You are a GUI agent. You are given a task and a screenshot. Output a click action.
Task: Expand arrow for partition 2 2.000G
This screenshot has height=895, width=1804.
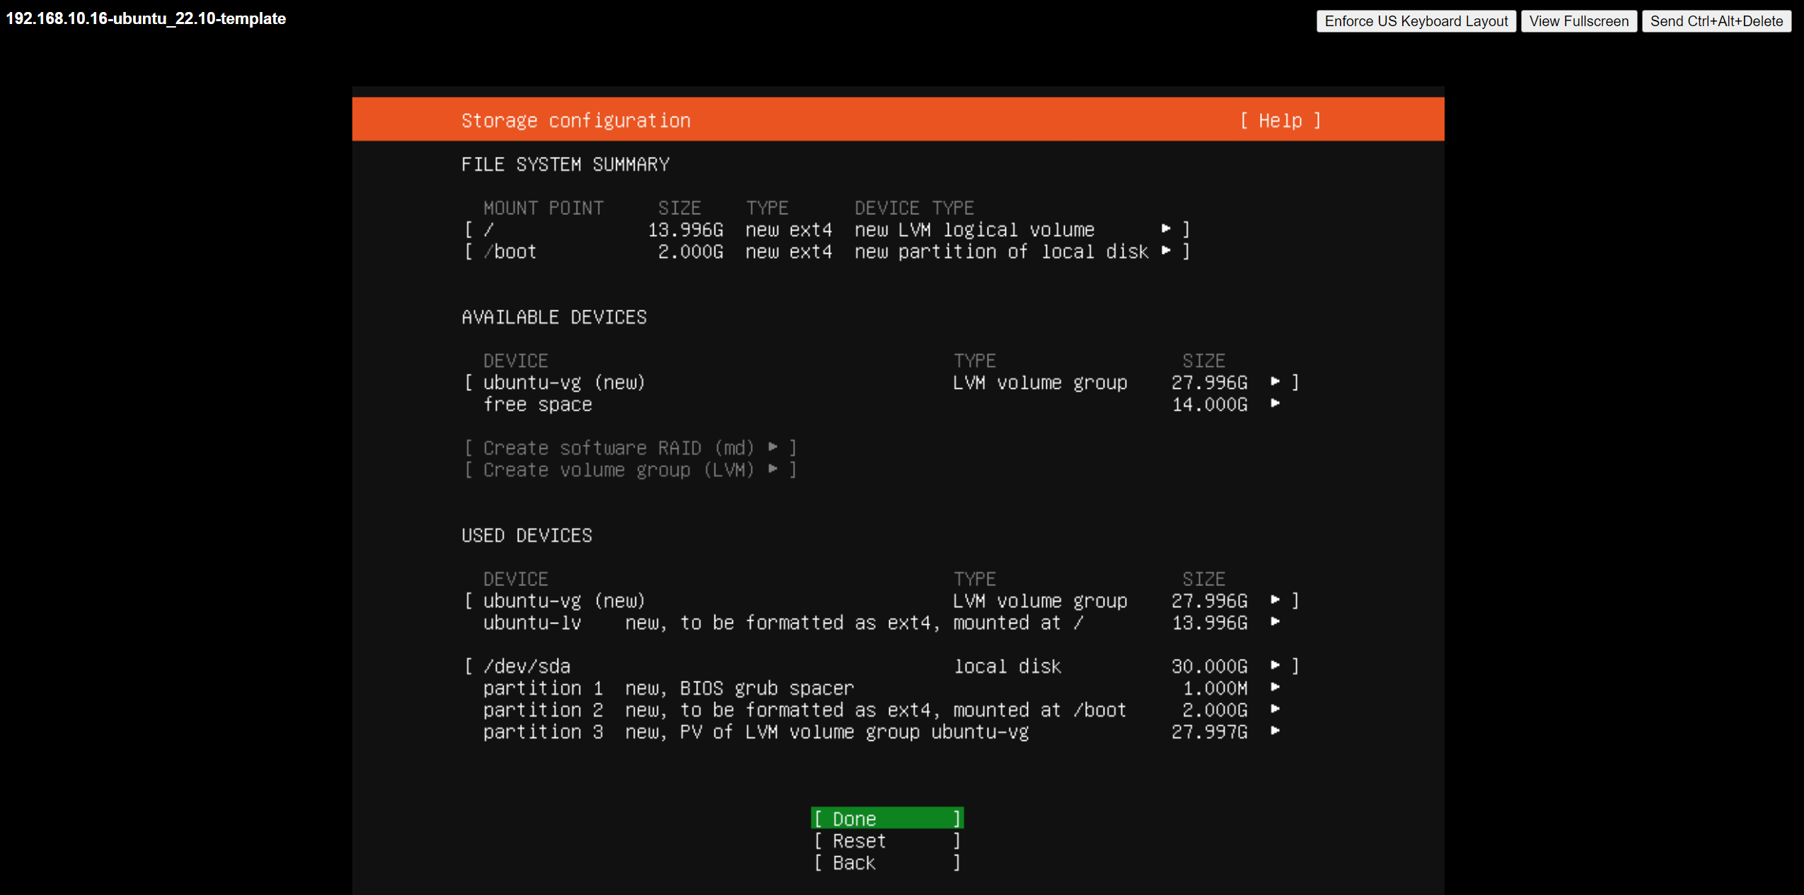[x=1275, y=709]
